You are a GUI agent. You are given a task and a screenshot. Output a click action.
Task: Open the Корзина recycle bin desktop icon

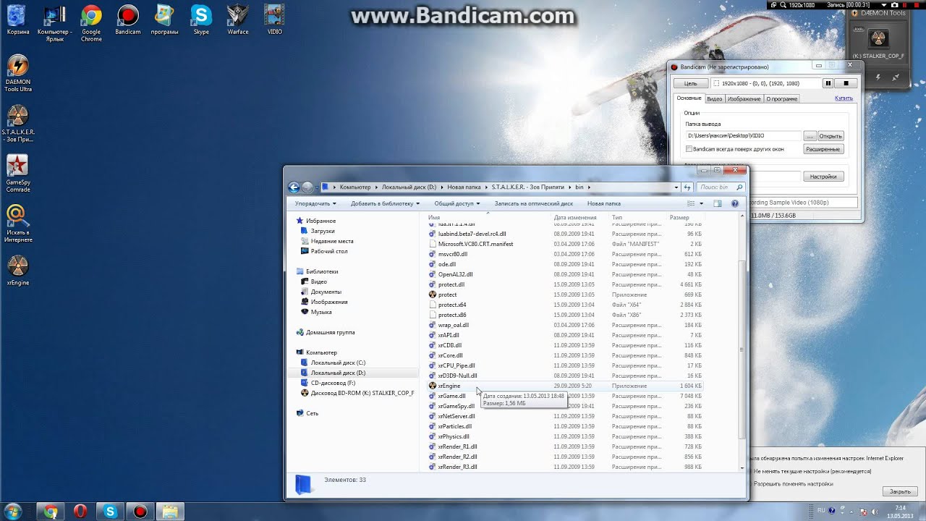tap(18, 19)
